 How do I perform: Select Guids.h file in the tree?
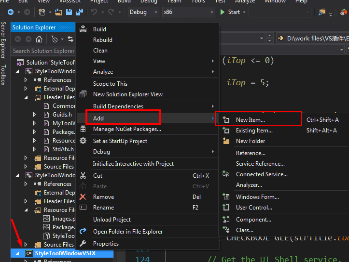[x=62, y=115]
